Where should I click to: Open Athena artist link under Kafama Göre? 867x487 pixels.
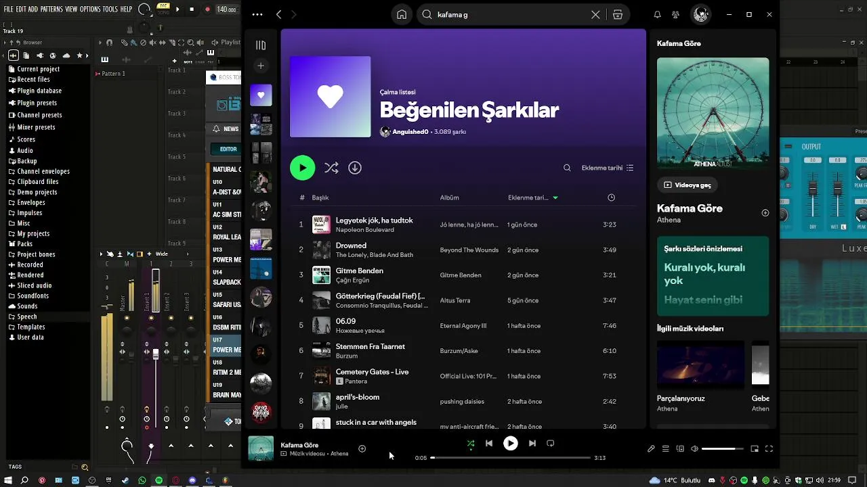tap(669, 220)
